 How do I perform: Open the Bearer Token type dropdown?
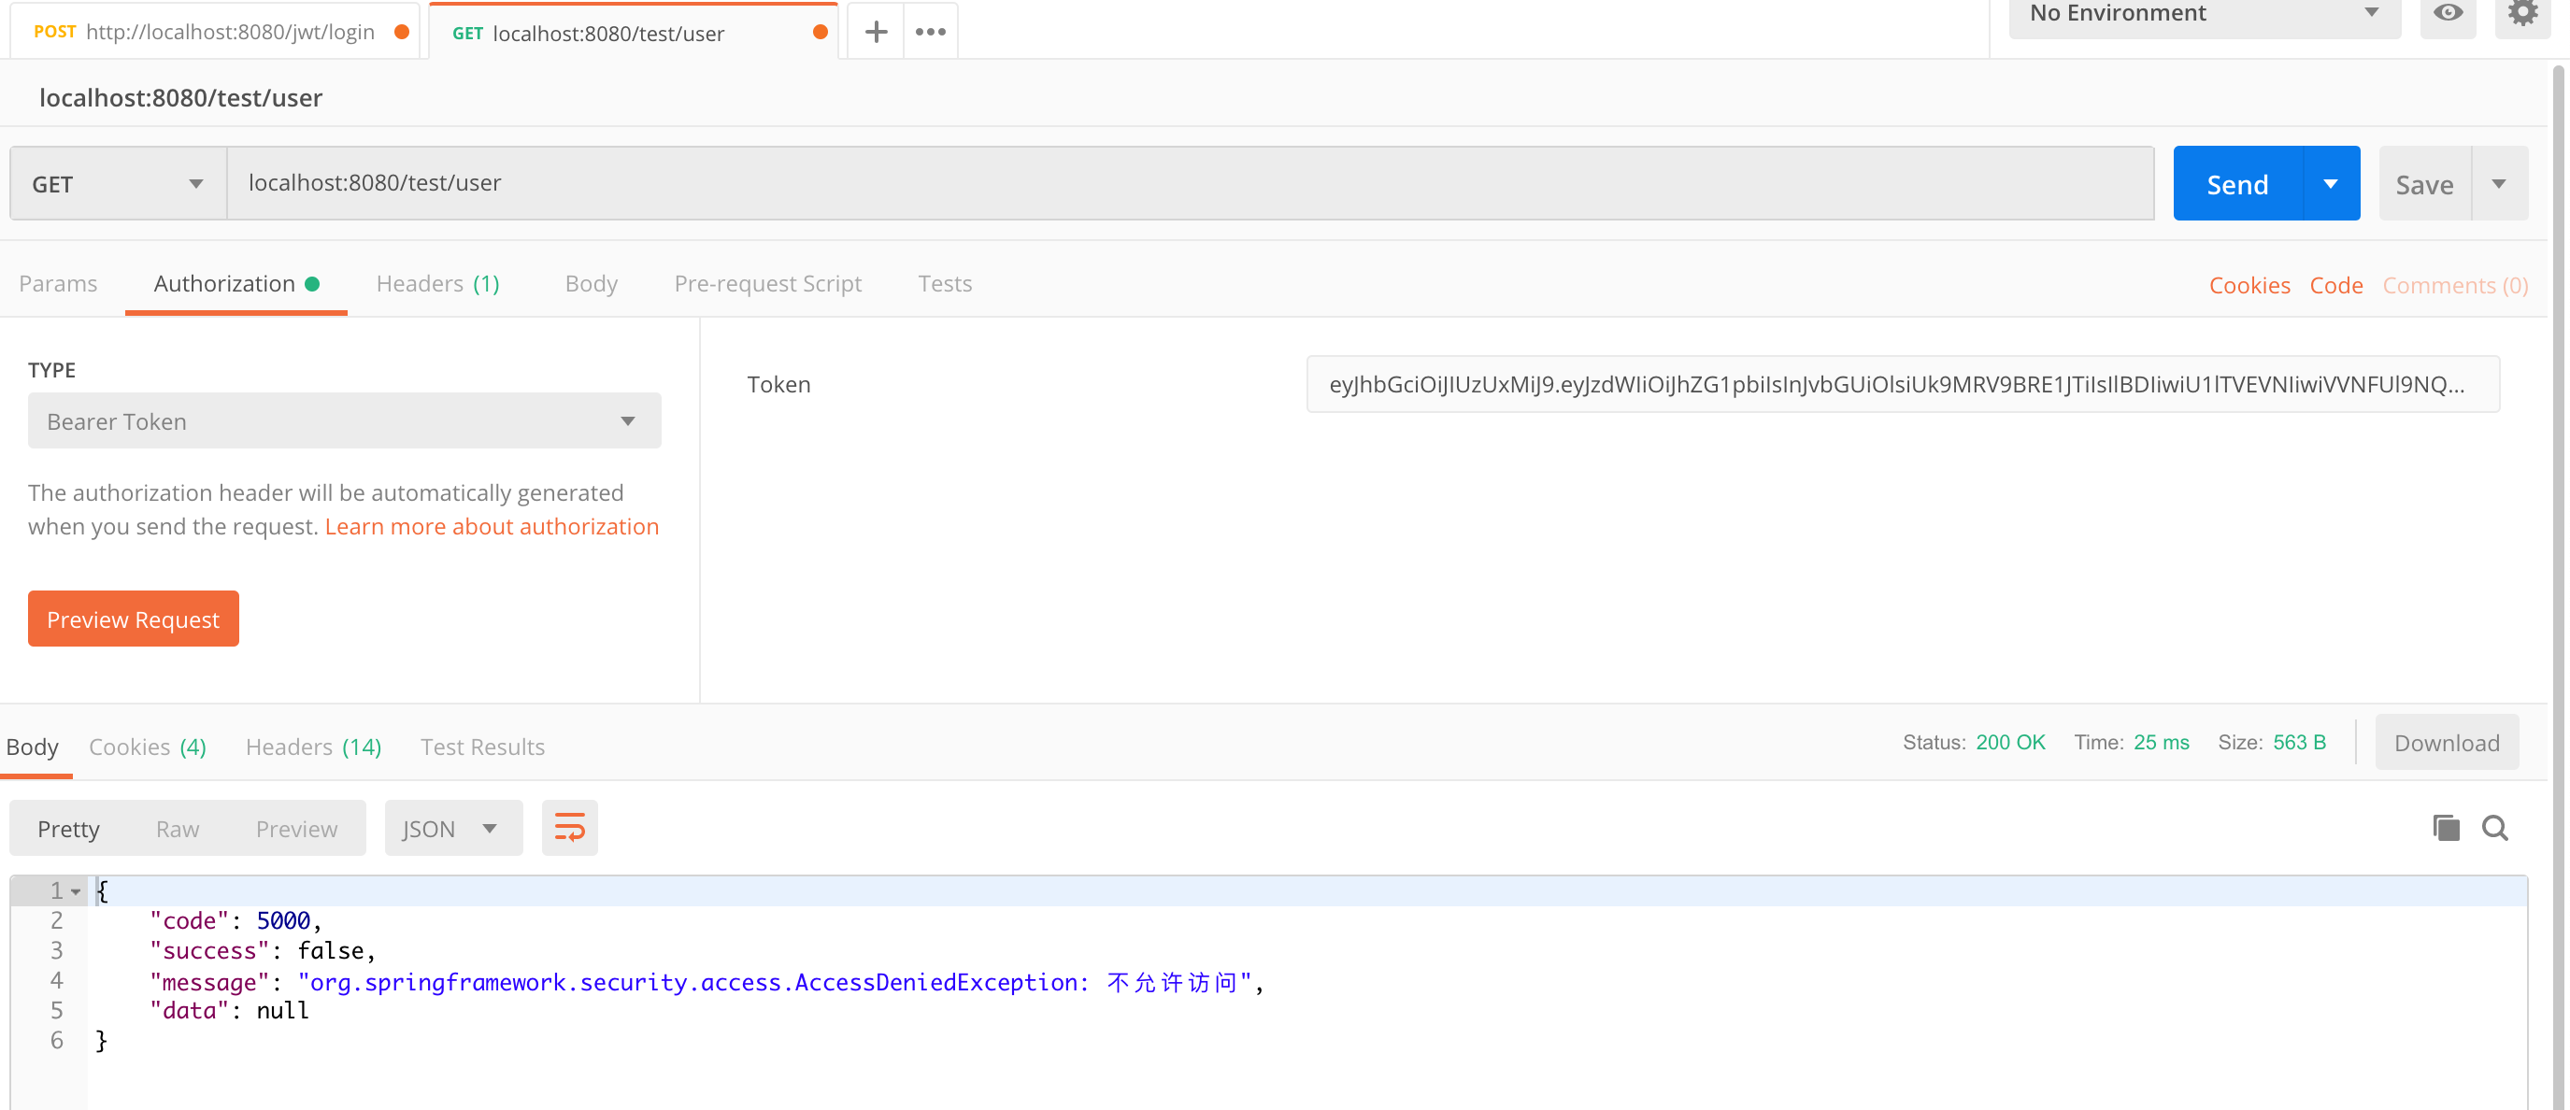[344, 420]
